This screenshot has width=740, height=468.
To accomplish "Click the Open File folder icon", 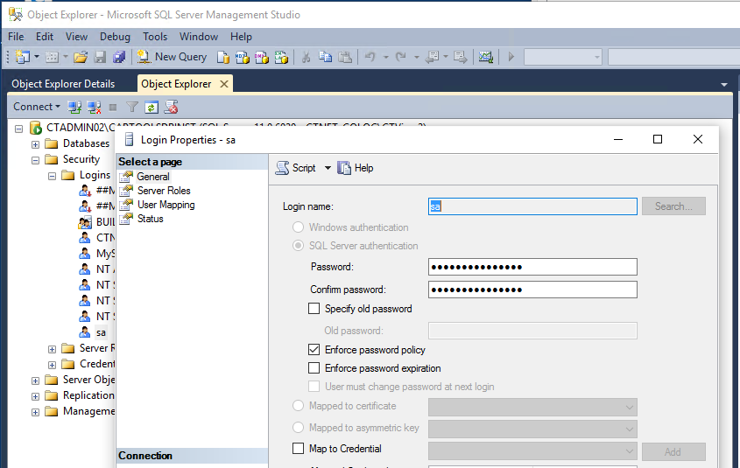I will (81, 57).
